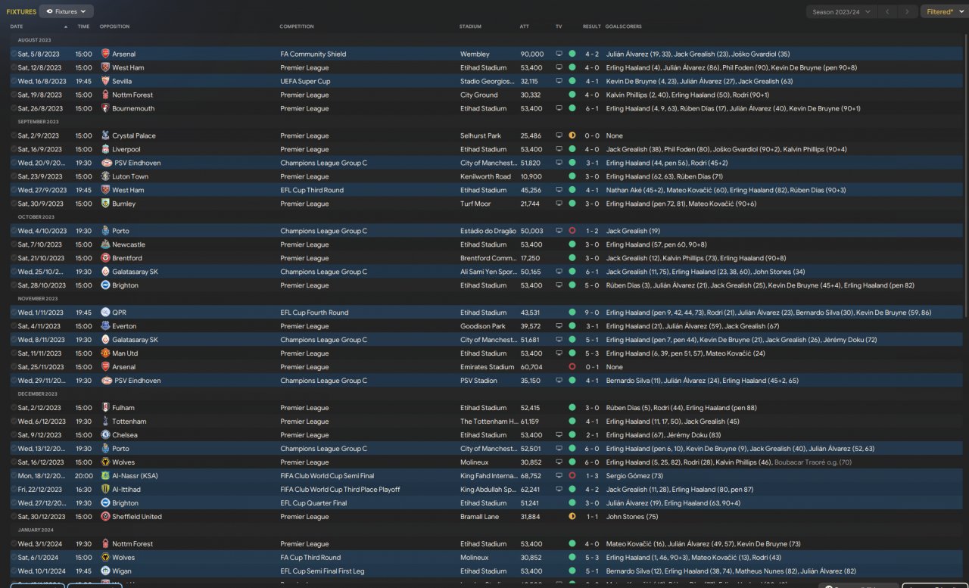Viewport: 969px width, 588px height.
Task: Tick the selection circle on the Sevilla row
Action: [x=13, y=82]
